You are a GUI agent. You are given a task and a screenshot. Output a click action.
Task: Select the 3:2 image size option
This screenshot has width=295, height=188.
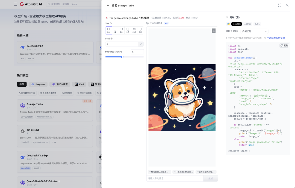[x=121, y=30]
